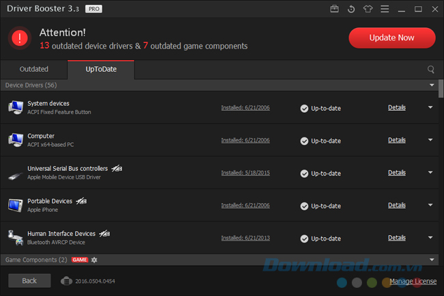Click ACPI Fixed Feature Button text
The image size is (444, 296).
coord(59,112)
